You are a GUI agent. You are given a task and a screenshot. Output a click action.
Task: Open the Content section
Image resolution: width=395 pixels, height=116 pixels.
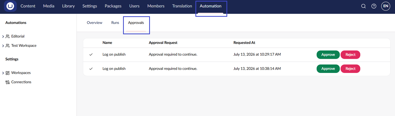click(x=28, y=6)
